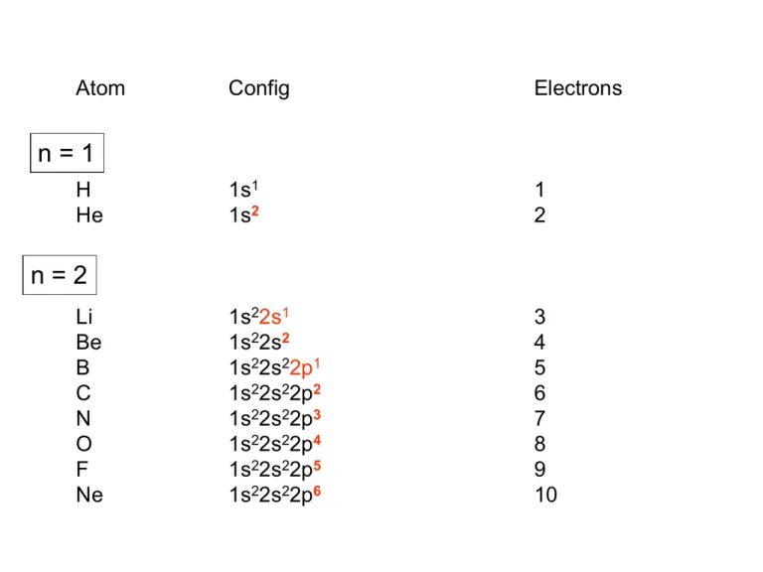The image size is (763, 572).
Task: Click the Ne atom symbol
Action: coord(89,495)
